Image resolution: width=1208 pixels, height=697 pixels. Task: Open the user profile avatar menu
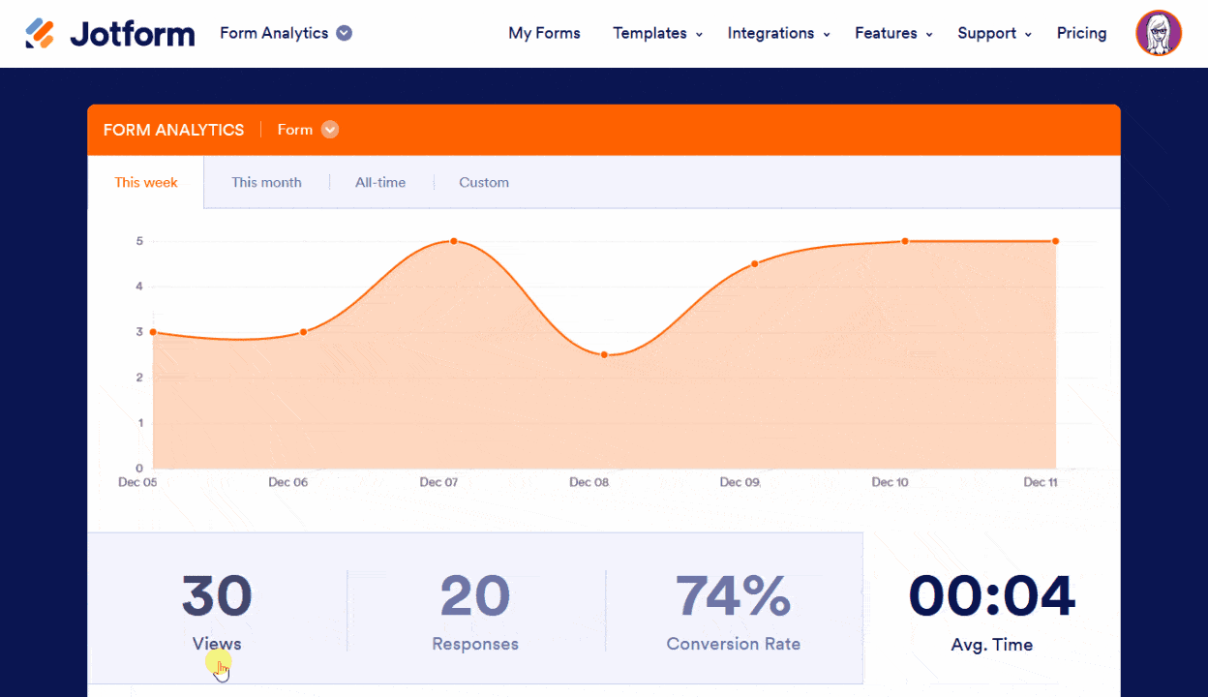[1159, 34]
